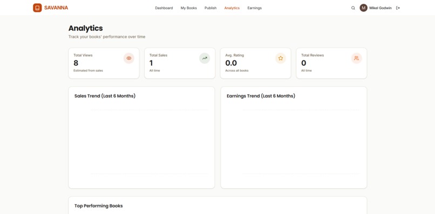Open the search magnifier icon
Viewport: 435px width, 214px height.
[353, 8]
